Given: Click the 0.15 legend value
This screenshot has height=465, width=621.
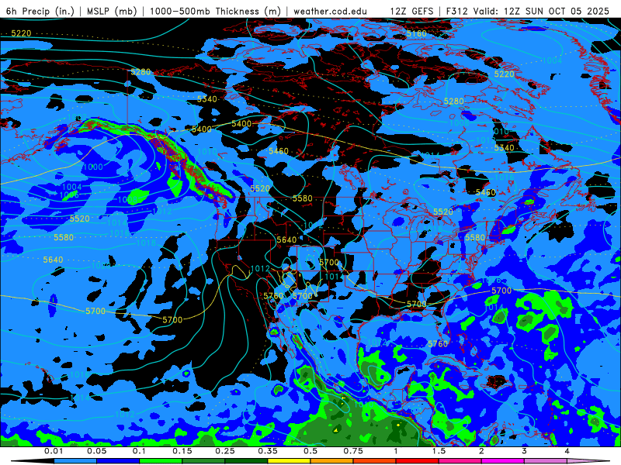Looking at the screenshot, I should pos(182,451).
